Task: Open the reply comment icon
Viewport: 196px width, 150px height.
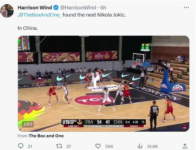Action: (21, 146)
